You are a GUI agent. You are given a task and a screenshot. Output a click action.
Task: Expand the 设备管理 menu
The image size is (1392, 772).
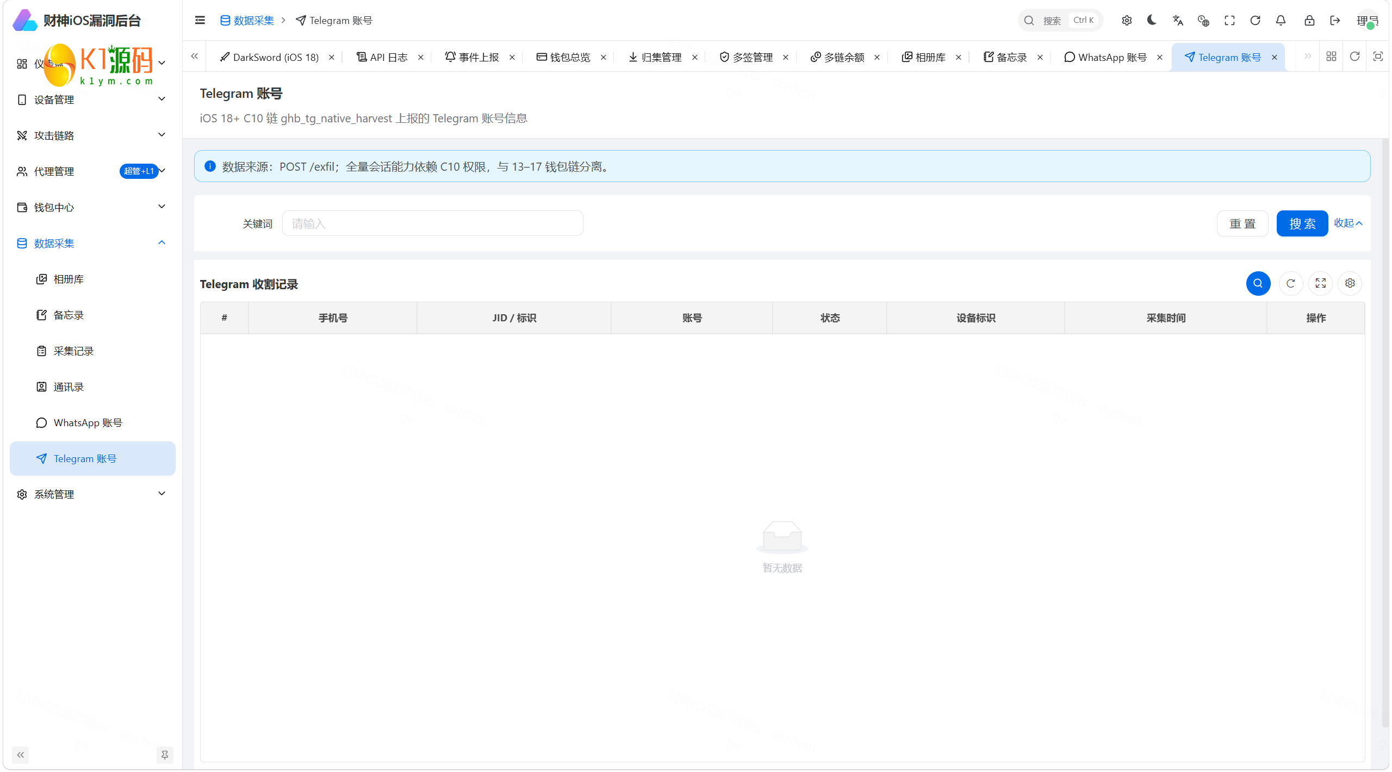click(x=91, y=99)
